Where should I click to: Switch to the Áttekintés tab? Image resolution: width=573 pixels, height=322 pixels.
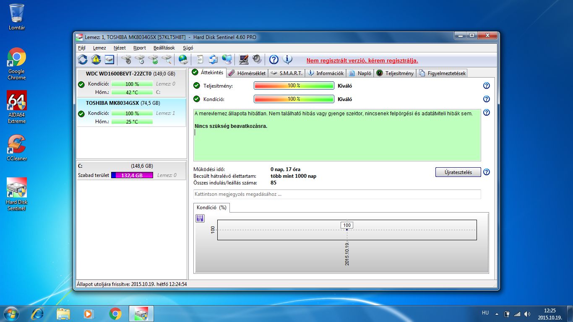pos(208,73)
